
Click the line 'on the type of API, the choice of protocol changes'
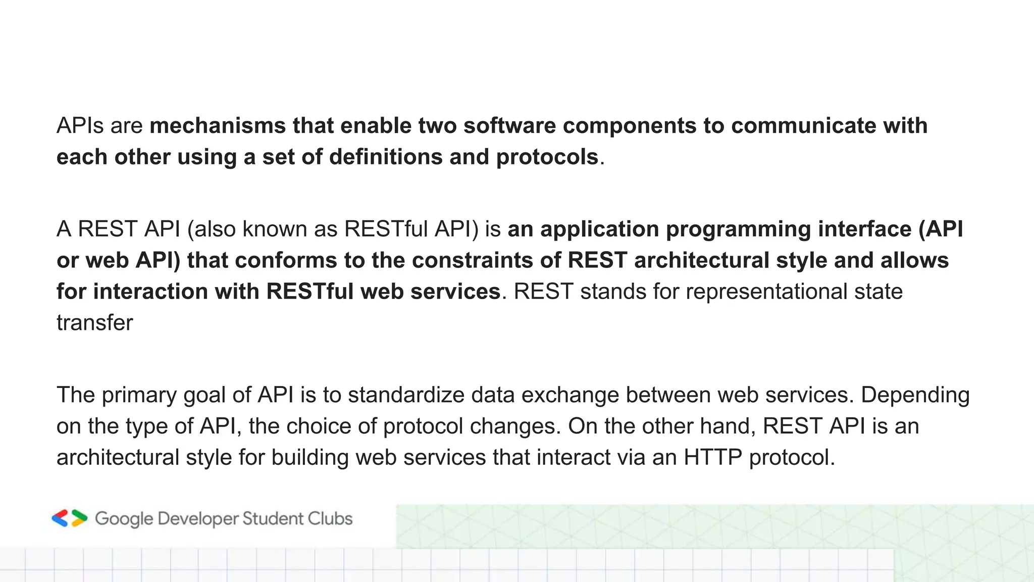tap(305, 426)
